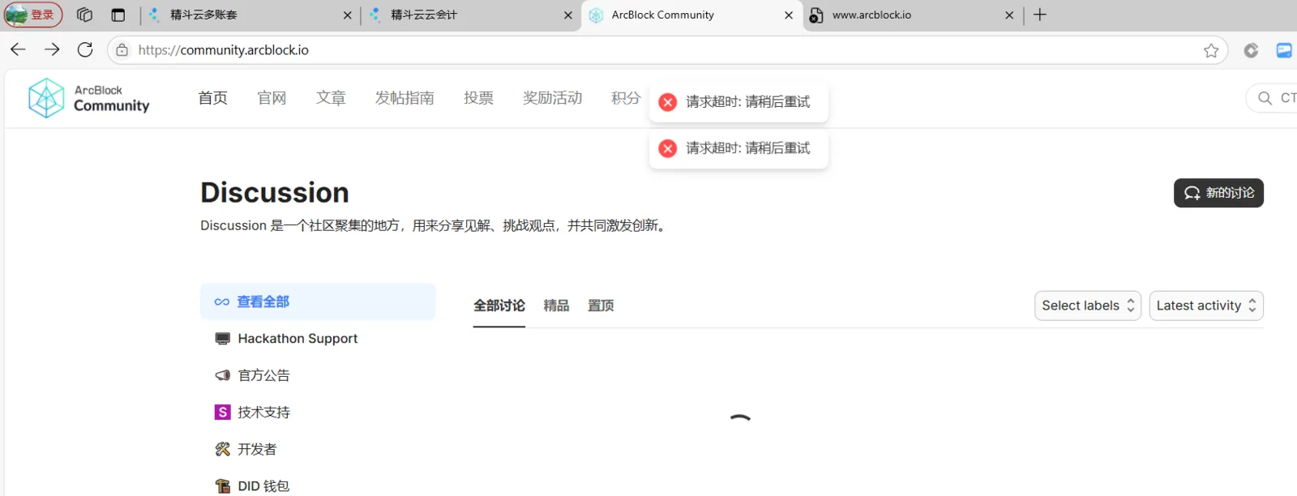Open the 开发者 board
The image size is (1297, 496).
[318, 449]
